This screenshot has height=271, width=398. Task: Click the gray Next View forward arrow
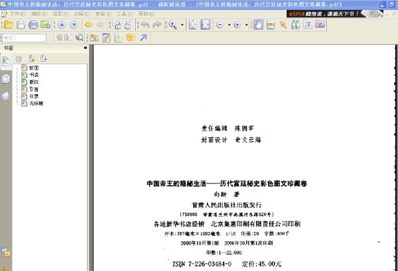tap(101, 25)
